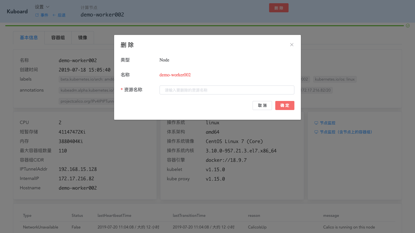Screen dimensions: 415x233
Task: Click the back arrow icon next to 后退
Action: [54, 15]
